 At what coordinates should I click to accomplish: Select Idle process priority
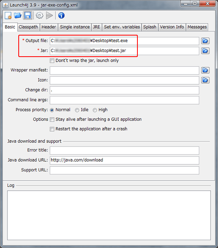tap(77, 110)
